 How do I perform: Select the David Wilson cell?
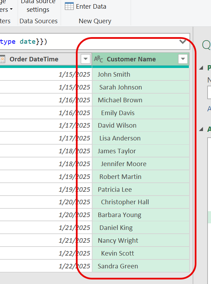(141, 125)
